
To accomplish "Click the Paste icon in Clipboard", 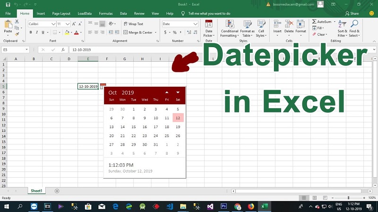I will click(8, 26).
